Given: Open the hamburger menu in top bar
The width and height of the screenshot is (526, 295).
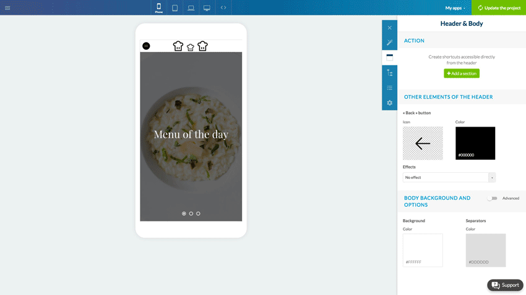Looking at the screenshot, I should pyautogui.click(x=7, y=8).
